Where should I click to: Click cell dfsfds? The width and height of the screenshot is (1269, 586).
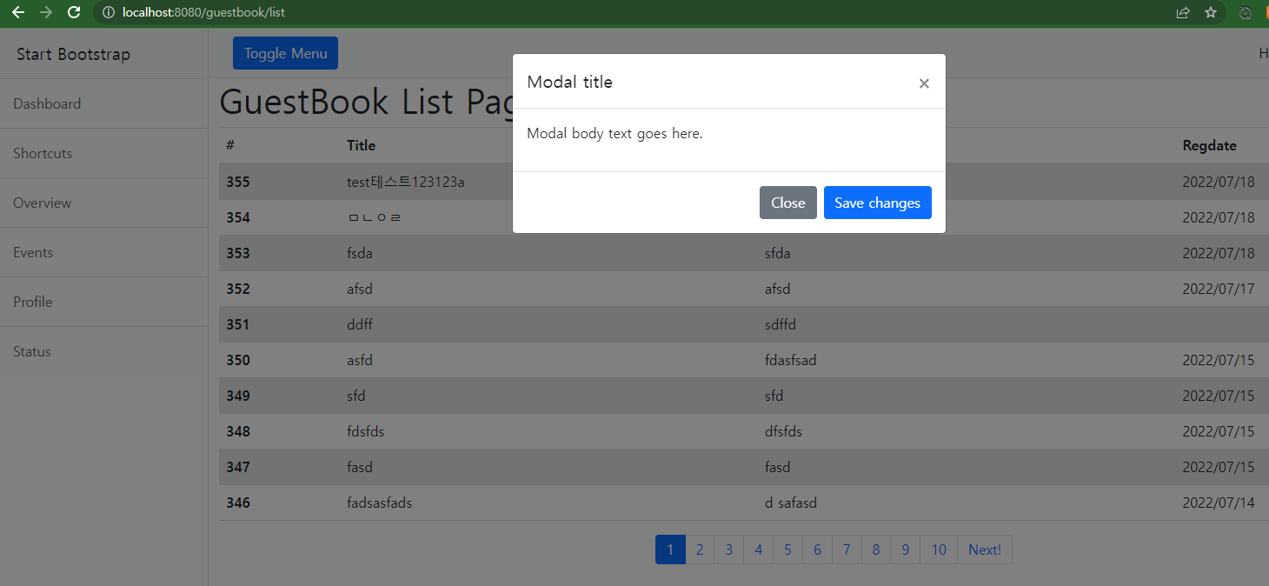(784, 431)
